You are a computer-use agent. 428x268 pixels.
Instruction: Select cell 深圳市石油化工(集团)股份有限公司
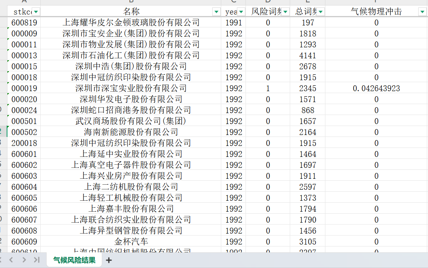coord(131,55)
